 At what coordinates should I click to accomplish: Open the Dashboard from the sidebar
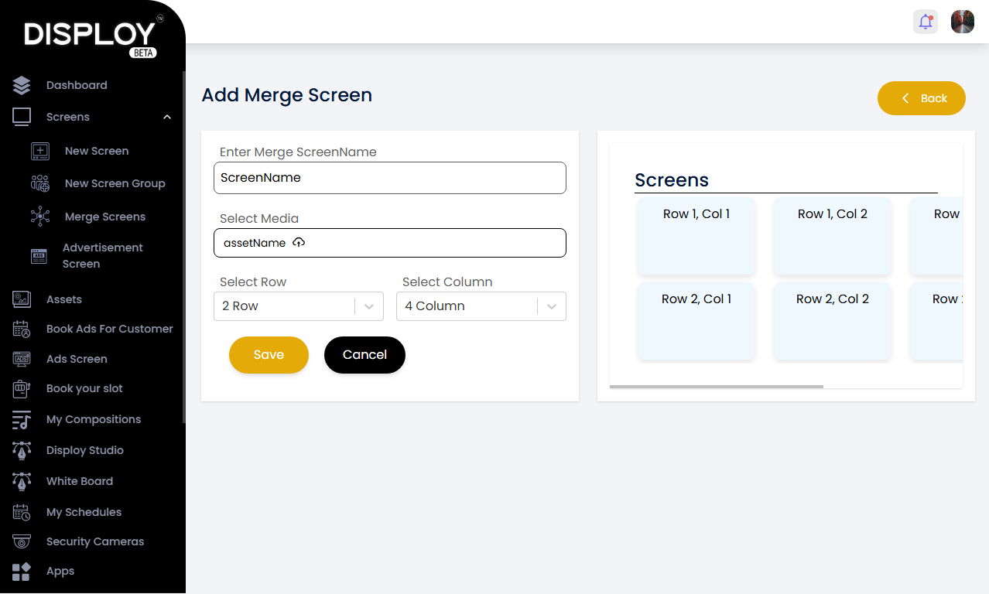pos(77,85)
